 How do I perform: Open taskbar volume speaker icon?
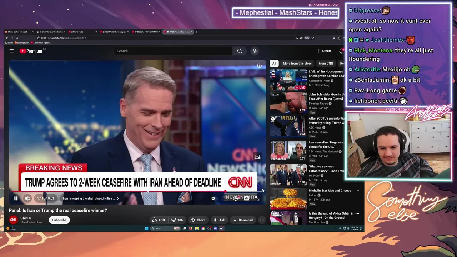pyautogui.click(x=348, y=228)
